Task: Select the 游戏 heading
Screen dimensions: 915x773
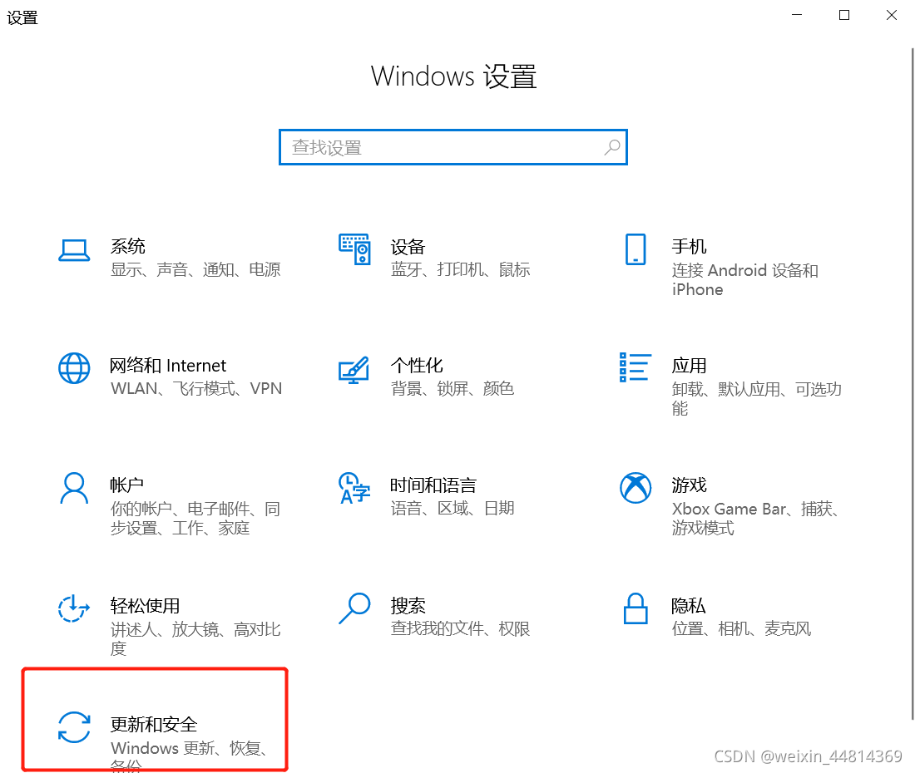Action: pyautogui.click(x=690, y=485)
